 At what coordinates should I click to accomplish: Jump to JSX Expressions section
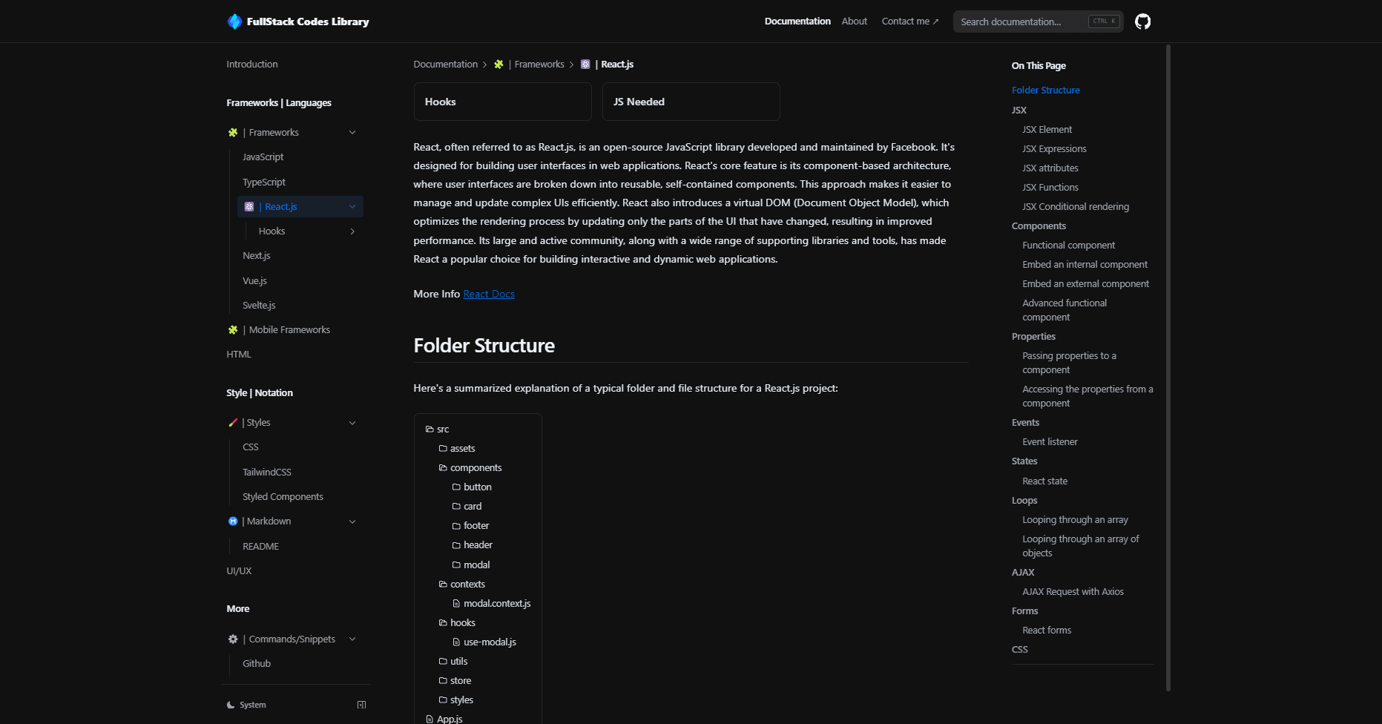pyautogui.click(x=1054, y=149)
